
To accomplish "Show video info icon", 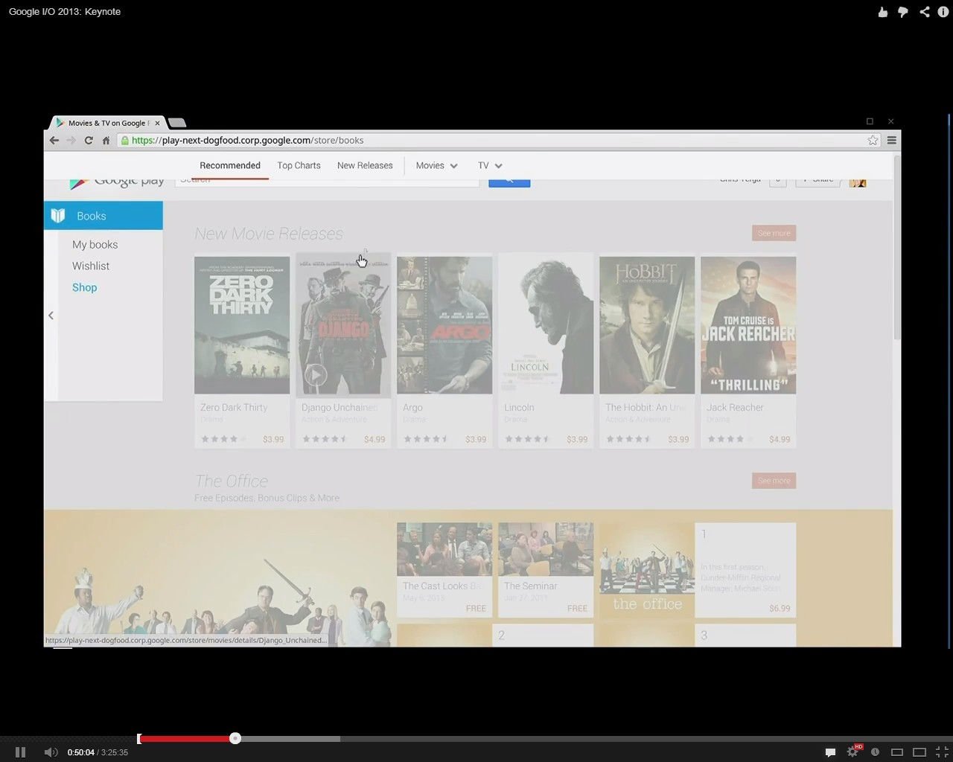I will (x=943, y=12).
